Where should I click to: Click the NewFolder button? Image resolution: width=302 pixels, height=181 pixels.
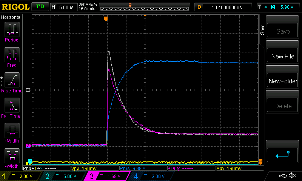pyautogui.click(x=283, y=81)
